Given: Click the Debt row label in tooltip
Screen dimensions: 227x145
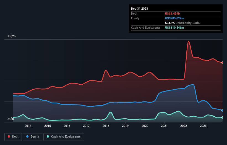Looking at the screenshot, I should point(134,14).
